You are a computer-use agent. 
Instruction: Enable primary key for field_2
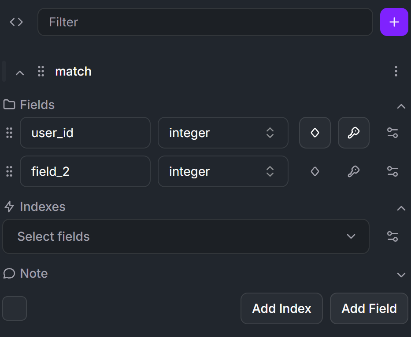point(353,171)
